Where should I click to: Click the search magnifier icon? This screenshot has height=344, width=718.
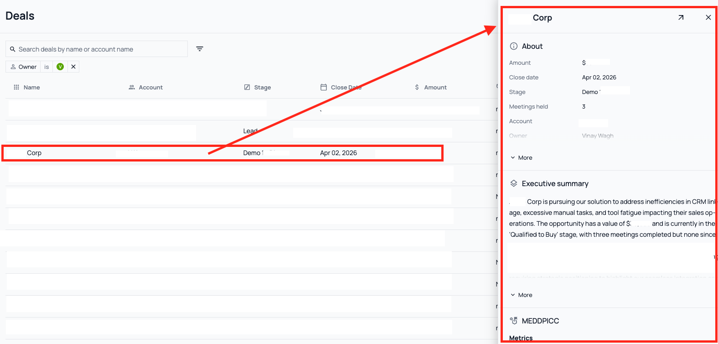click(13, 49)
